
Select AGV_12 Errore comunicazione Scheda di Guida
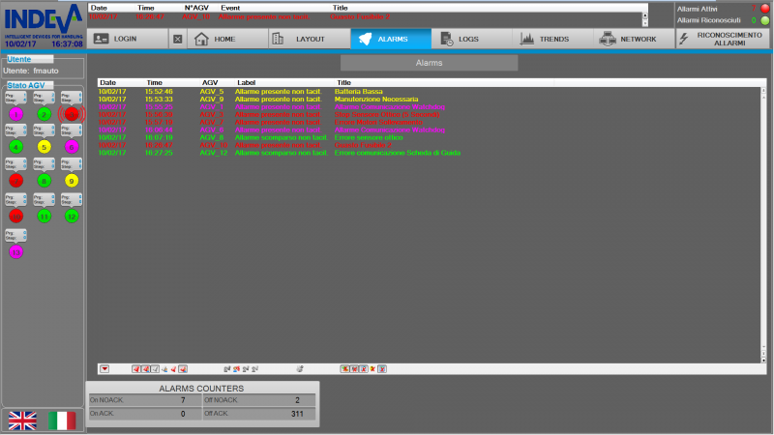tap(430, 153)
